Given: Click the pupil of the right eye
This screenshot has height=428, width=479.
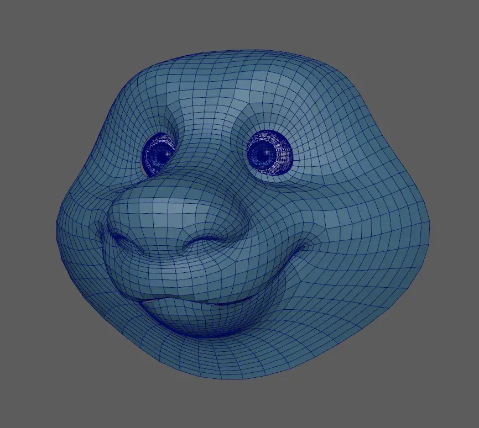Looking at the screenshot, I should click(x=266, y=151).
